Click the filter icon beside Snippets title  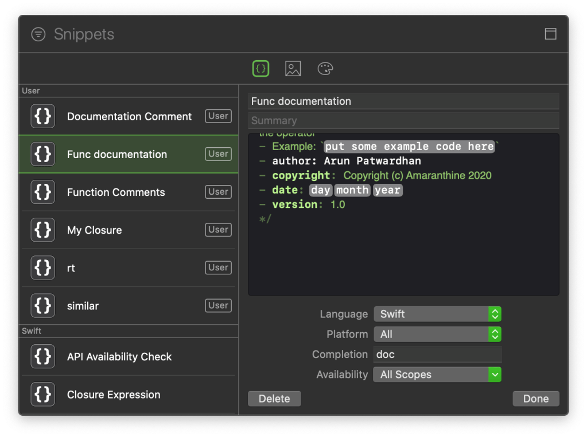coord(38,34)
